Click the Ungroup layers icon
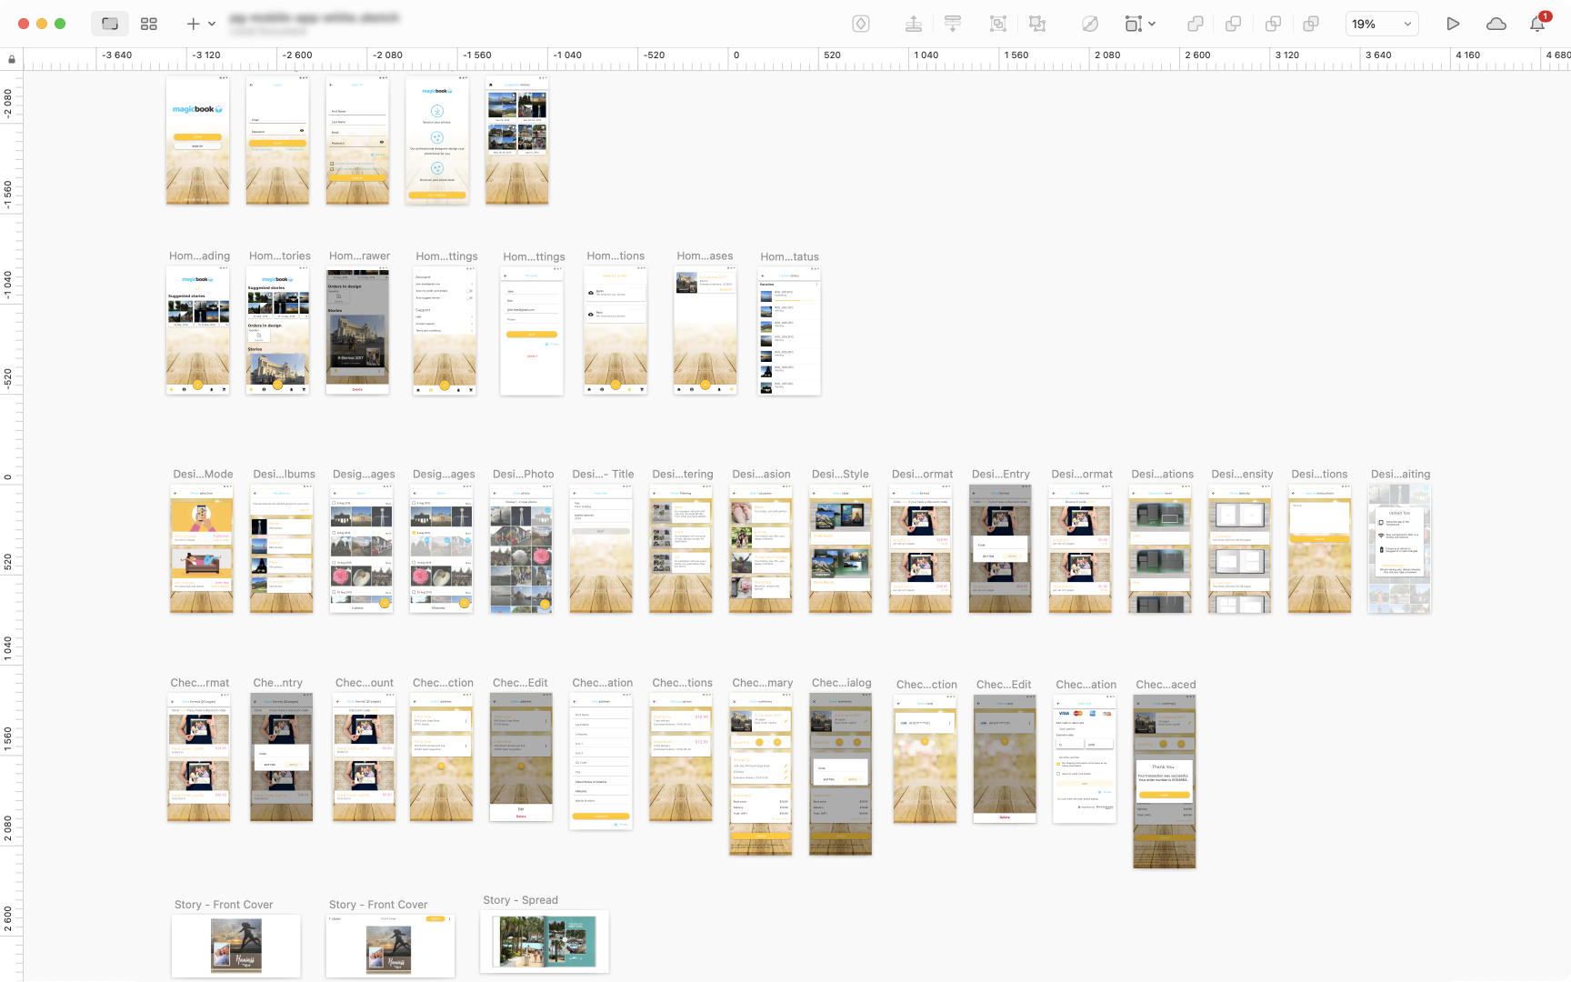Screen dimensions: 1571x982 (1037, 25)
